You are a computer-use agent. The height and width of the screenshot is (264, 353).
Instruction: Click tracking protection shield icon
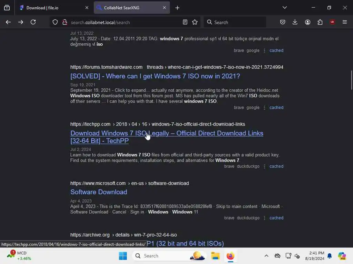click(x=55, y=22)
